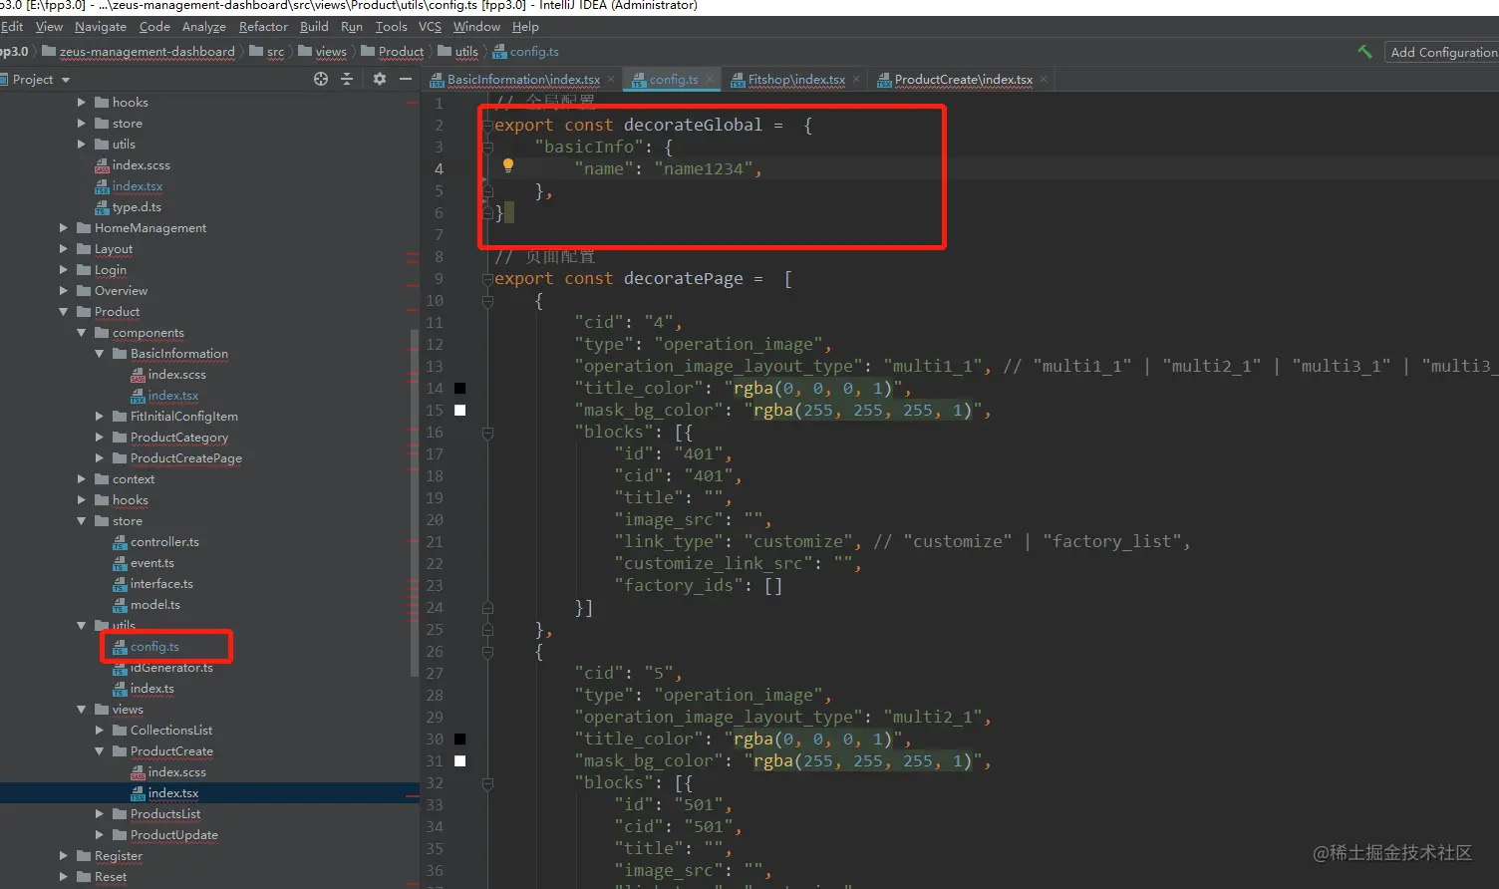
Task: Click the Reset folder icon
Action: coord(84,877)
